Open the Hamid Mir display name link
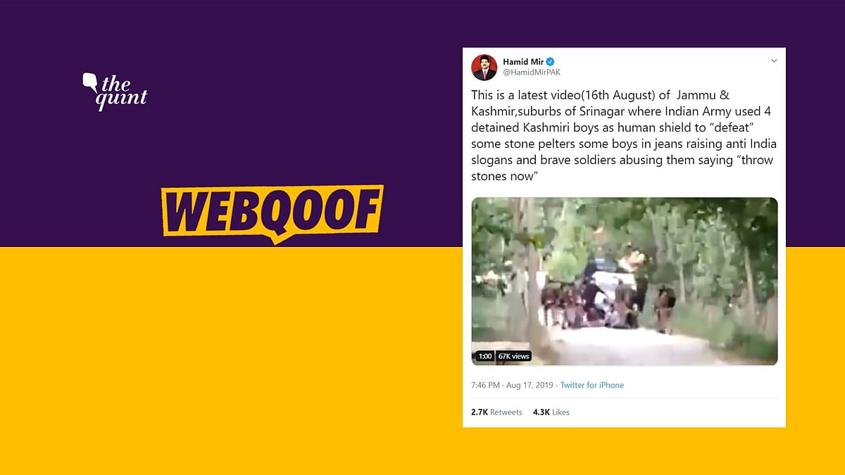The width and height of the screenshot is (845, 475). tap(520, 62)
